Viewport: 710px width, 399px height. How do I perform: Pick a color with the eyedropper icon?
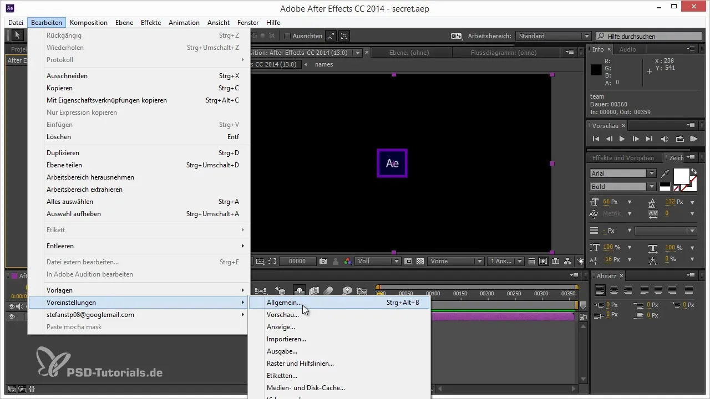(665, 174)
